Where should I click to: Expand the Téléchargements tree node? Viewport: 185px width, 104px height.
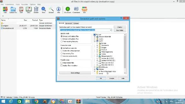point(97,52)
